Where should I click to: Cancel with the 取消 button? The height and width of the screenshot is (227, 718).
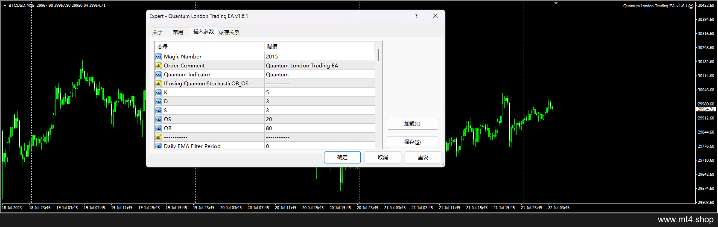point(383,157)
